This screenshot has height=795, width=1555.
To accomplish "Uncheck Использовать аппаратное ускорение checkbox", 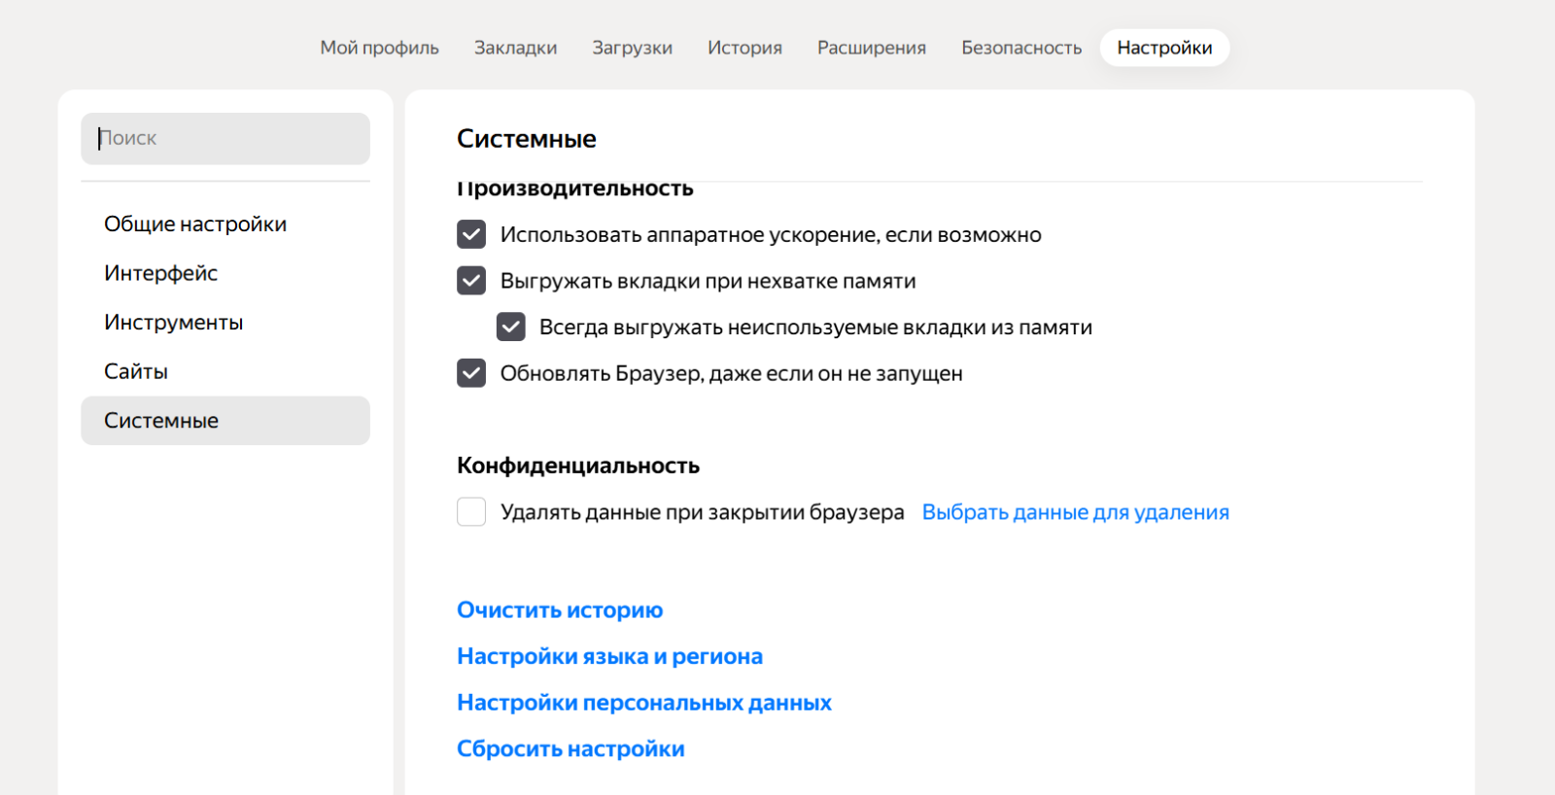I will pos(471,234).
